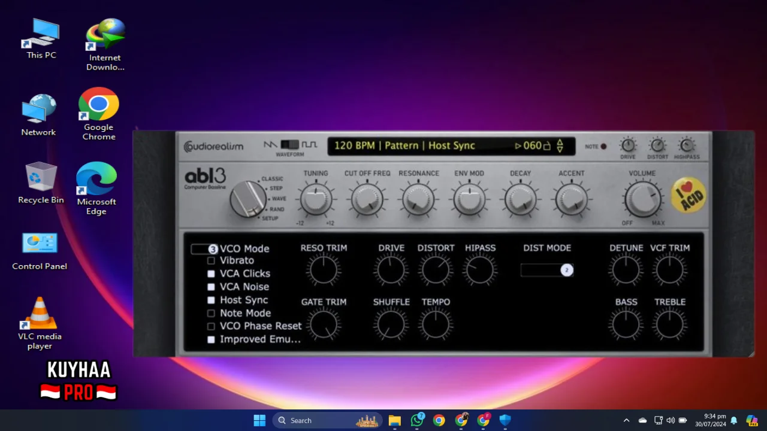Open Microsoft Edge desktop shortcut
Screen dimensions: 767x431
click(96, 189)
